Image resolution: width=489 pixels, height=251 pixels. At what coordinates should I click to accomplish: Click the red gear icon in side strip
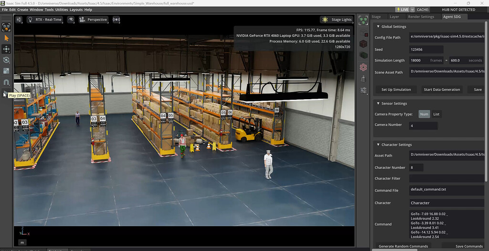(x=363, y=67)
